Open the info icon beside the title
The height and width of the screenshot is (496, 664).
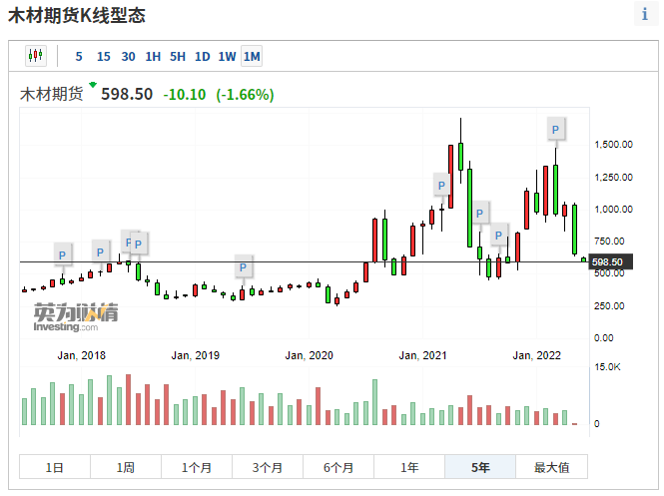click(x=646, y=16)
